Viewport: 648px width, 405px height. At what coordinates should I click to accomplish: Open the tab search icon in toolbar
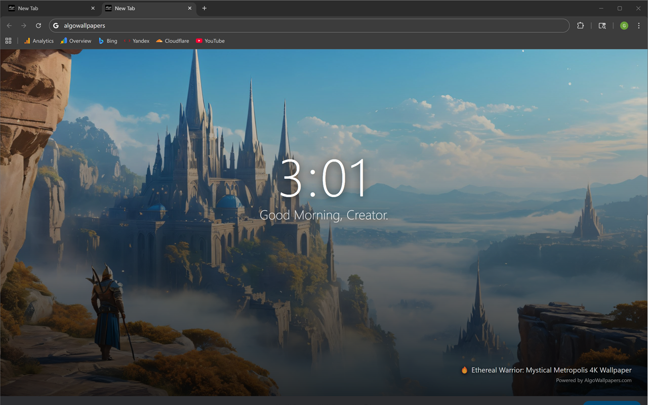[x=602, y=25]
